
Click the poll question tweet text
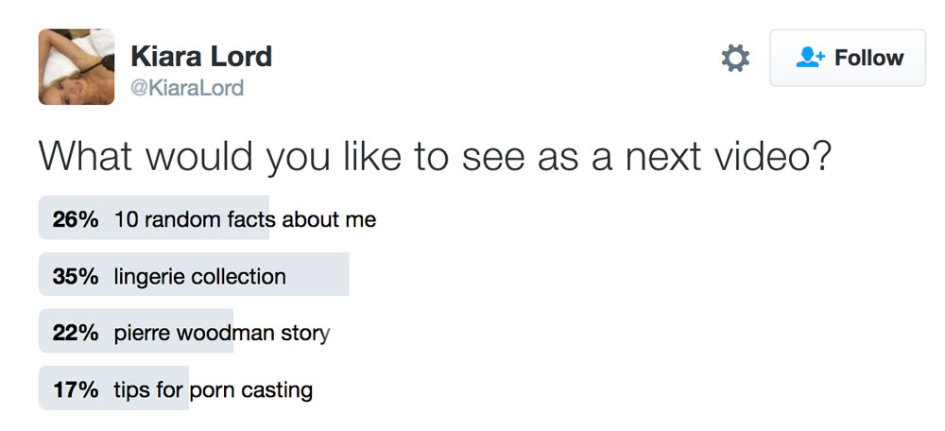coord(434,157)
